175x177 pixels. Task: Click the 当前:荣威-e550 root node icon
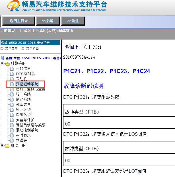[x=3, y=58]
